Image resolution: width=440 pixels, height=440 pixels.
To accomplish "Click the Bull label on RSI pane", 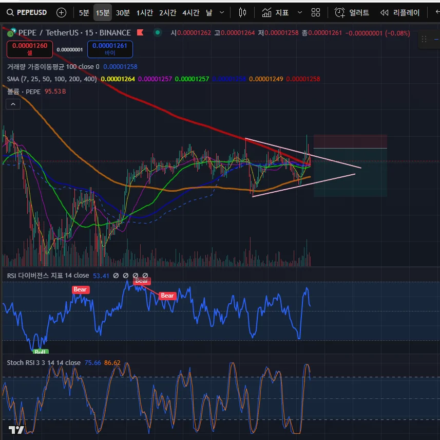I will (x=41, y=352).
